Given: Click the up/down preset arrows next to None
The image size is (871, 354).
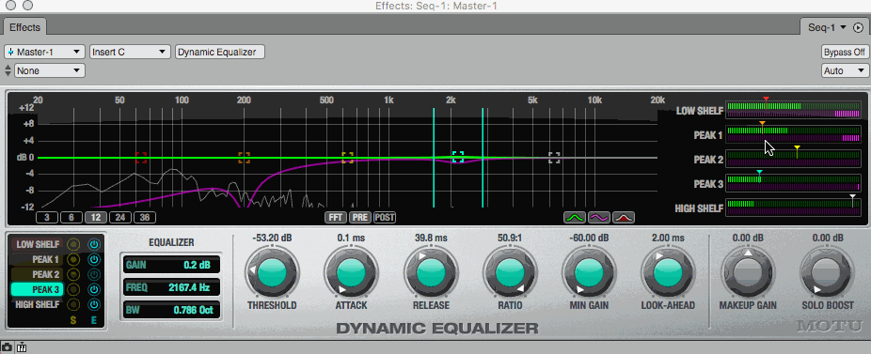Looking at the screenshot, I should pyautogui.click(x=8, y=70).
